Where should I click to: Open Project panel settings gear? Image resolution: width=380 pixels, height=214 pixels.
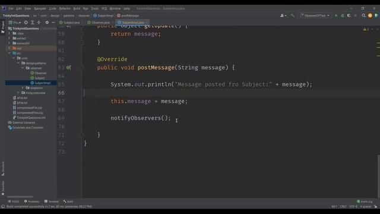point(47,23)
